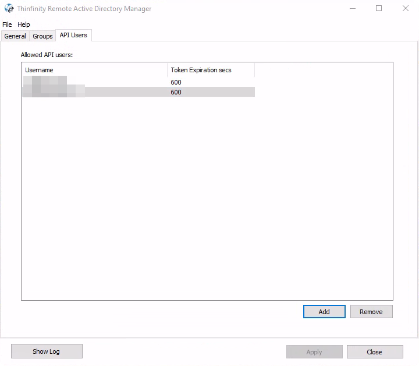Viewport: 419px width, 366px height.
Task: Switch to the General tab
Action: [x=15, y=36]
